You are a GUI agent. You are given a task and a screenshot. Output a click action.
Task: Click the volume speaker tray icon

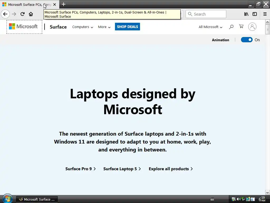click(x=238, y=199)
